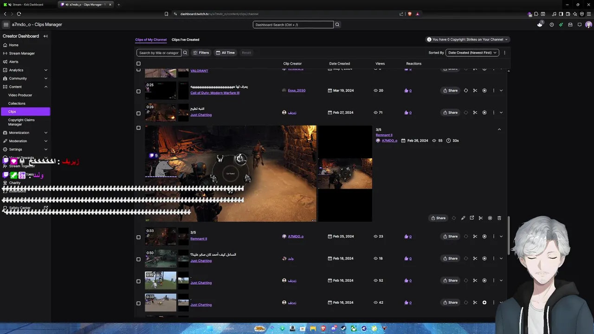Open Steam from the taskbar
594x334 pixels.
343,328
